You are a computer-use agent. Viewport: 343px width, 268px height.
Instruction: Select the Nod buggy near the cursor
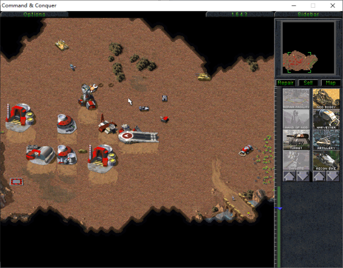pyautogui.click(x=144, y=108)
